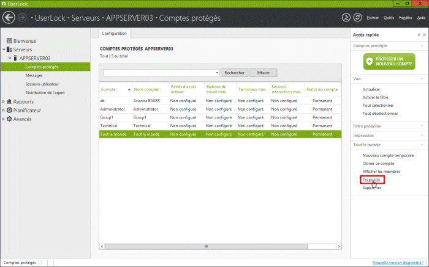Screen dimensions: 429x267
Task: Click the scrollbar right arrow
Action: click(x=338, y=246)
